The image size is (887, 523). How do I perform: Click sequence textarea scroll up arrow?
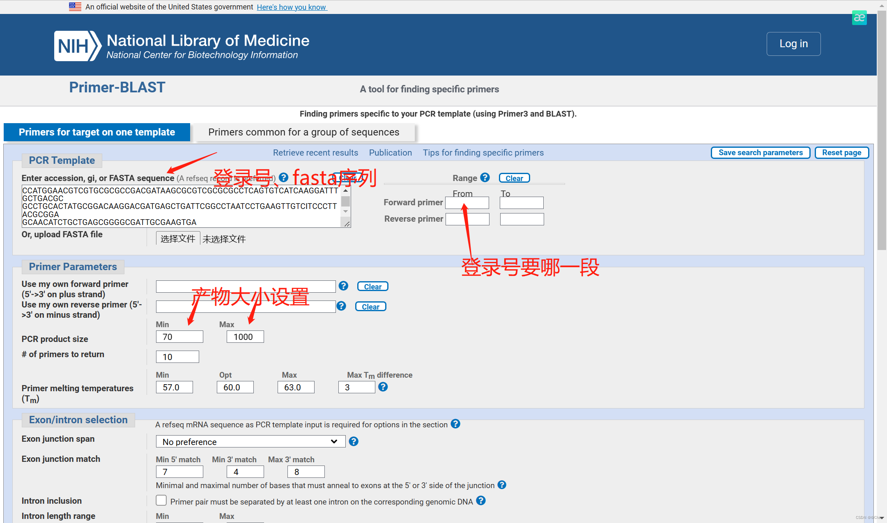click(x=346, y=190)
